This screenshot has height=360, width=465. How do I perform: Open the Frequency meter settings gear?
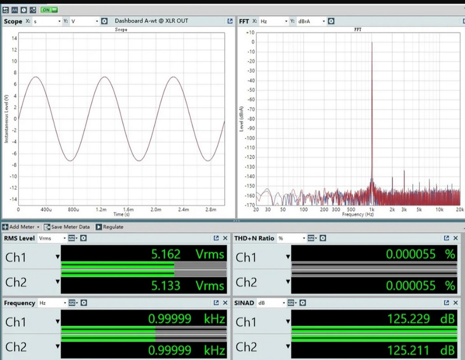point(84,302)
